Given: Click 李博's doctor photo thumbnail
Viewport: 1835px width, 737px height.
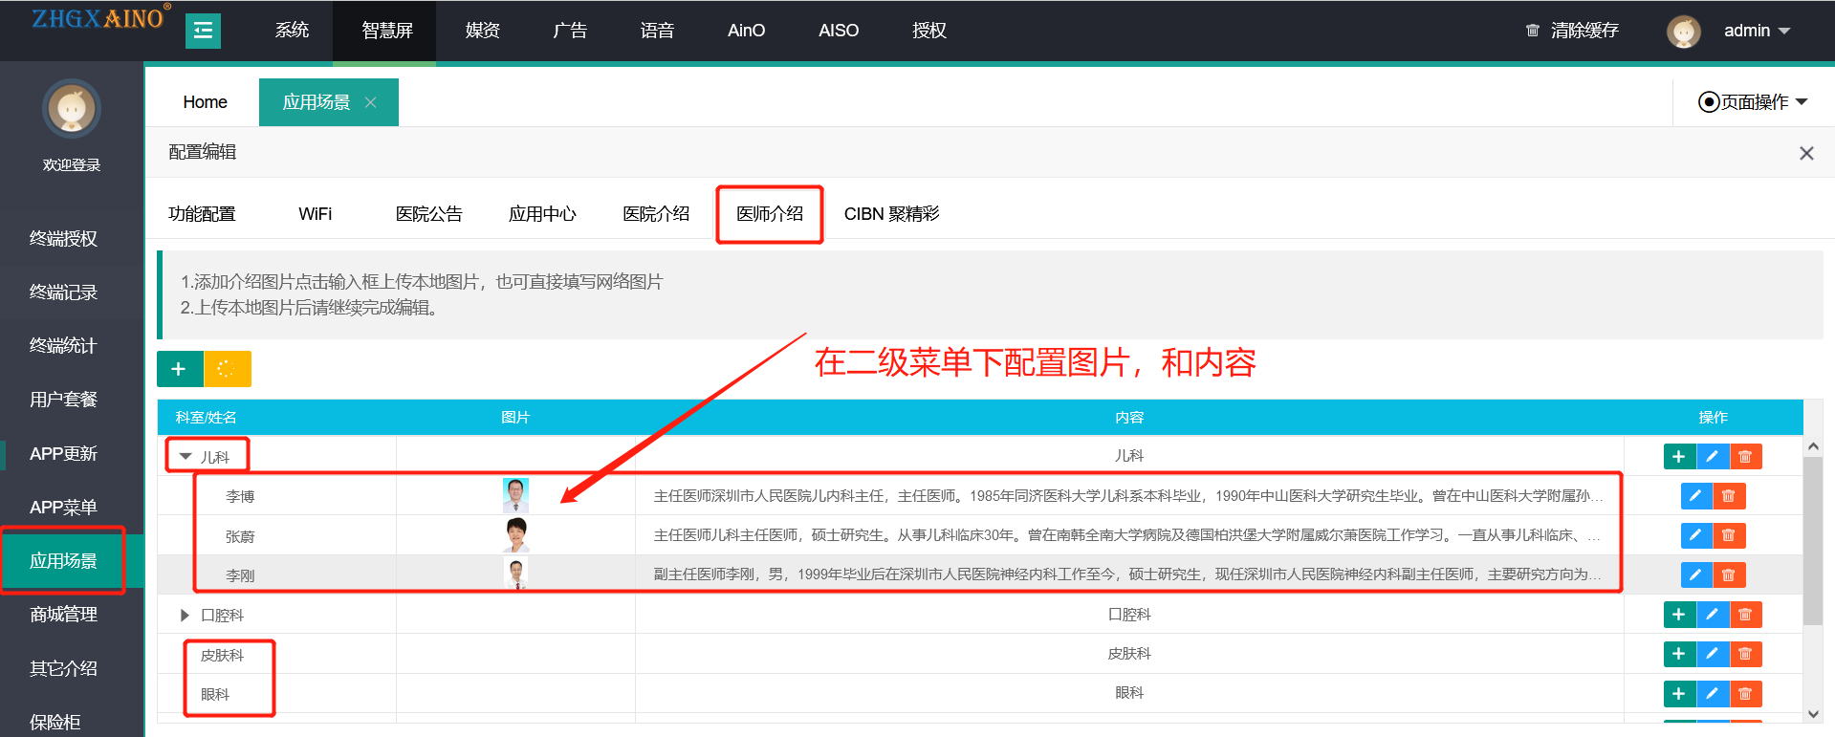Looking at the screenshot, I should coord(515,495).
